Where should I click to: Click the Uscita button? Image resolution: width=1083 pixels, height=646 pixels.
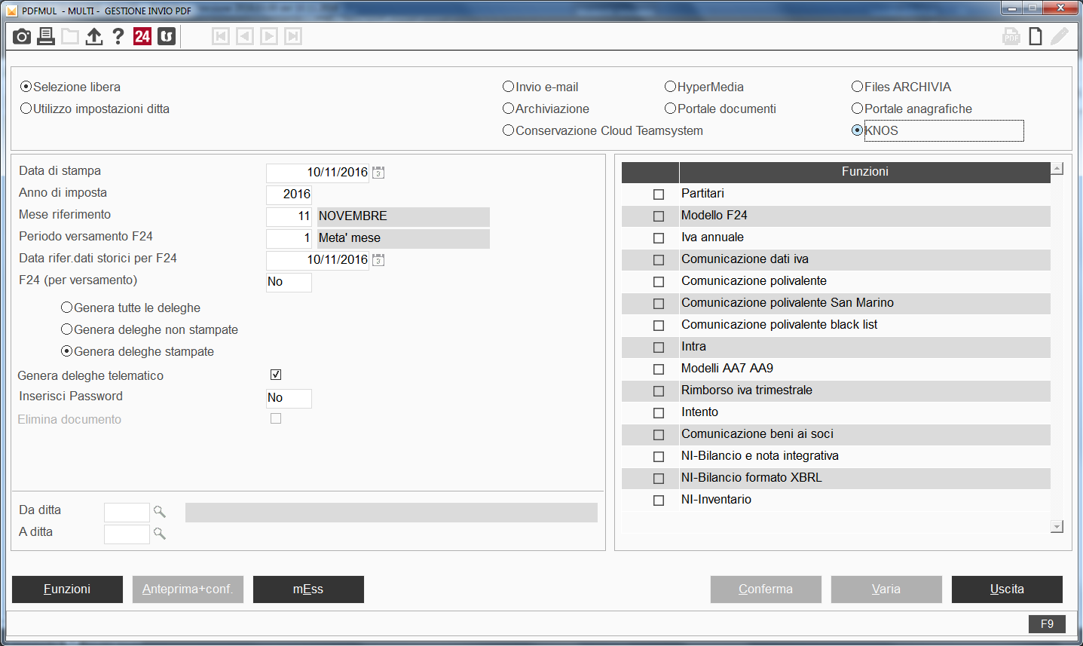pyautogui.click(x=1007, y=589)
